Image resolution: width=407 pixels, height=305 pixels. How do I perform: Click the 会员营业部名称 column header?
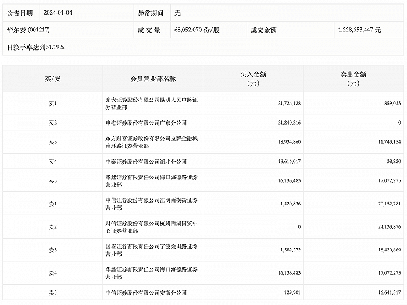(153, 79)
